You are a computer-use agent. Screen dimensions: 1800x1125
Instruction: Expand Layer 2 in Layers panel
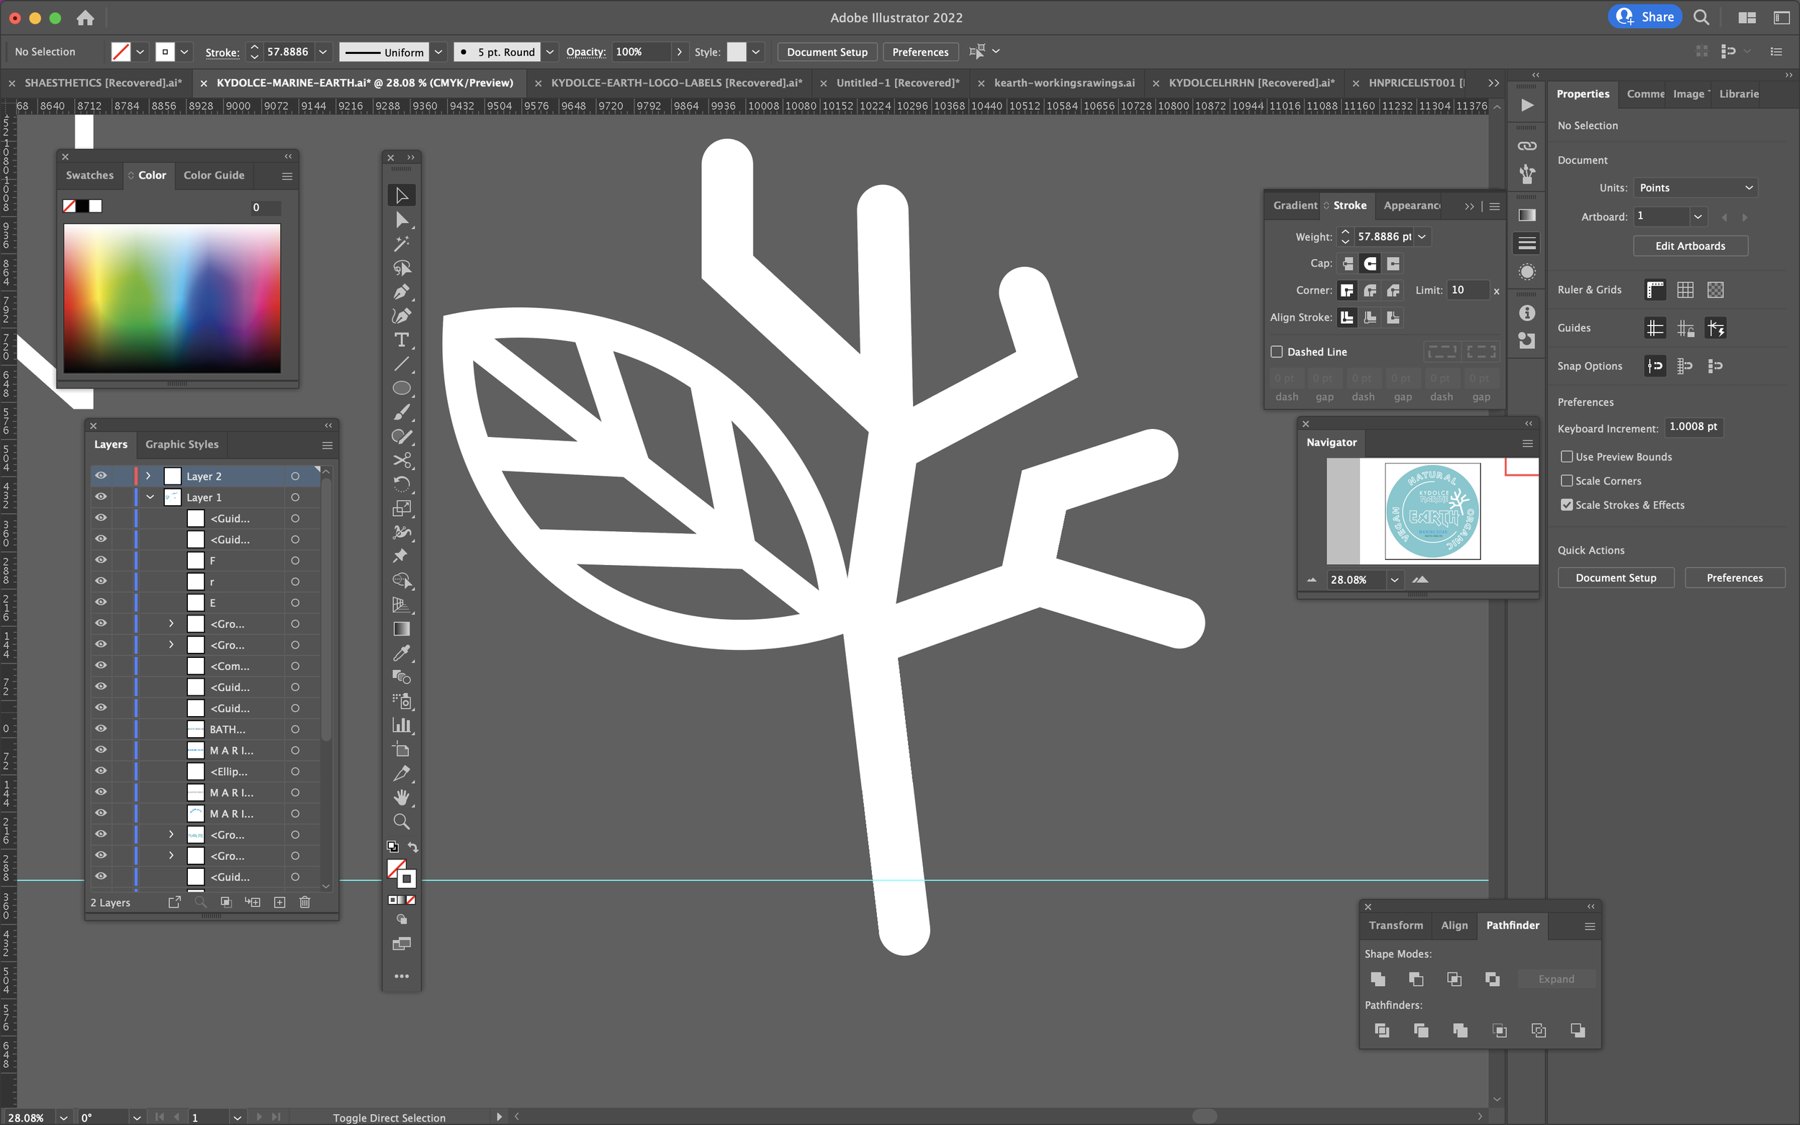click(148, 476)
